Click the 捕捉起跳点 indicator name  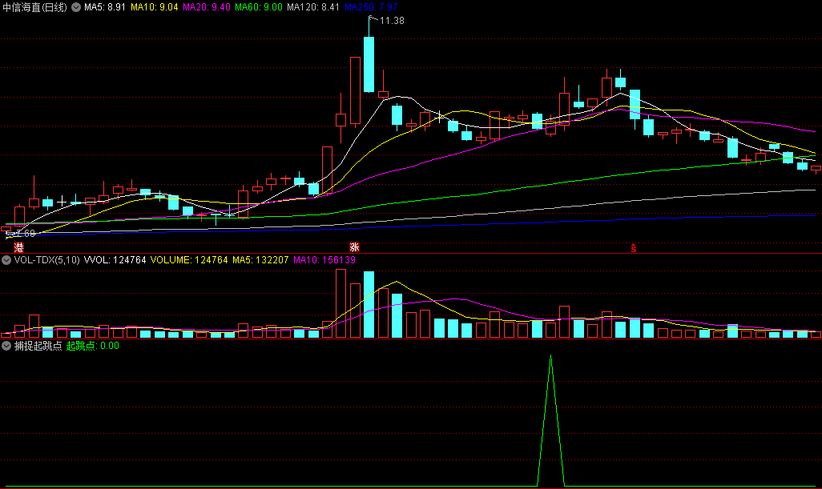click(x=38, y=346)
